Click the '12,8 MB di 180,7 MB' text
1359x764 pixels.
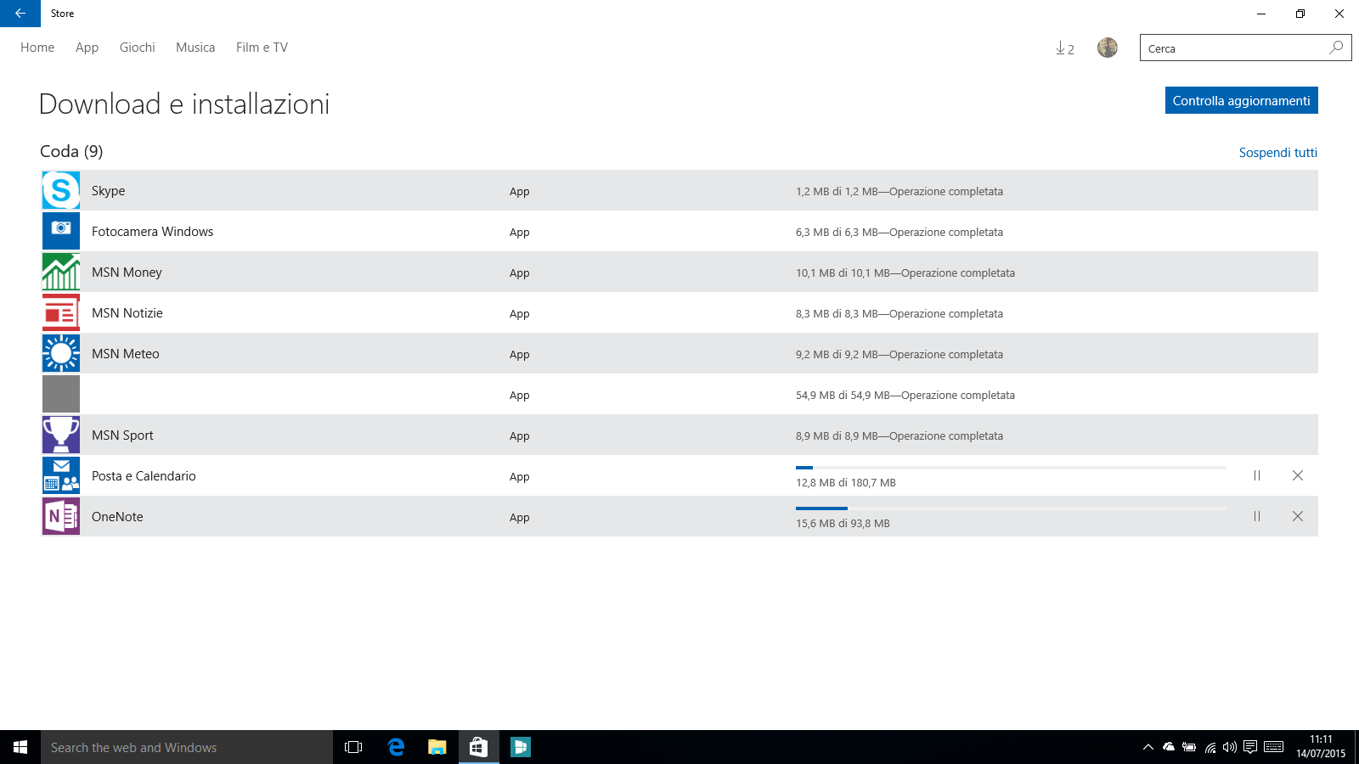[x=846, y=483]
